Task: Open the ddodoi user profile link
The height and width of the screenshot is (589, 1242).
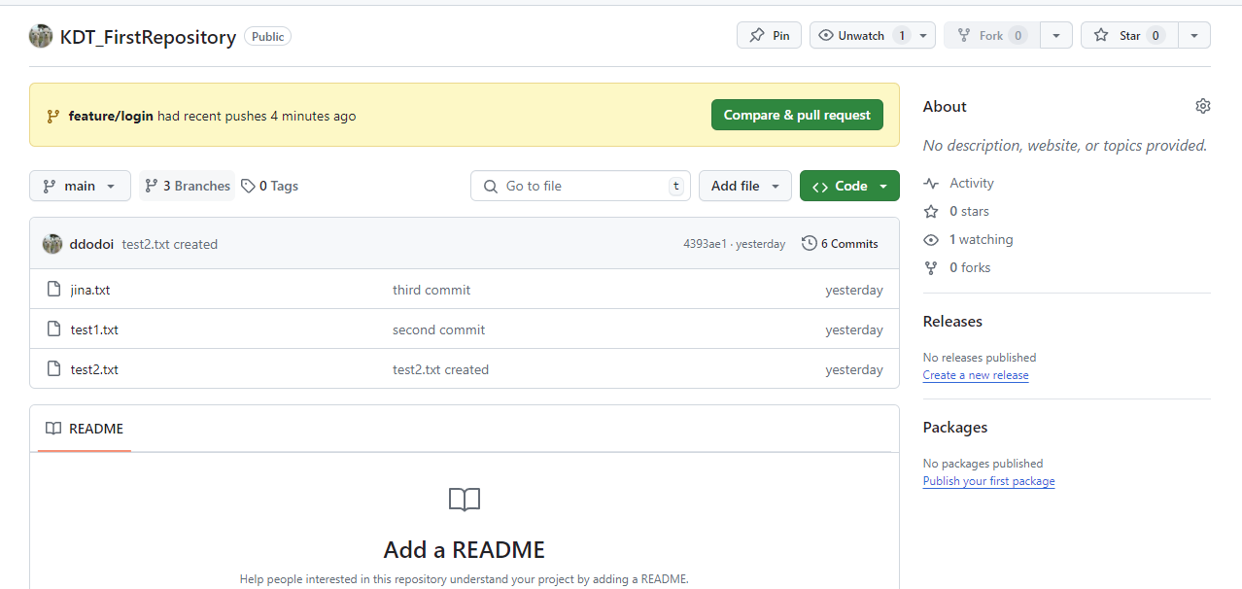Action: (91, 244)
